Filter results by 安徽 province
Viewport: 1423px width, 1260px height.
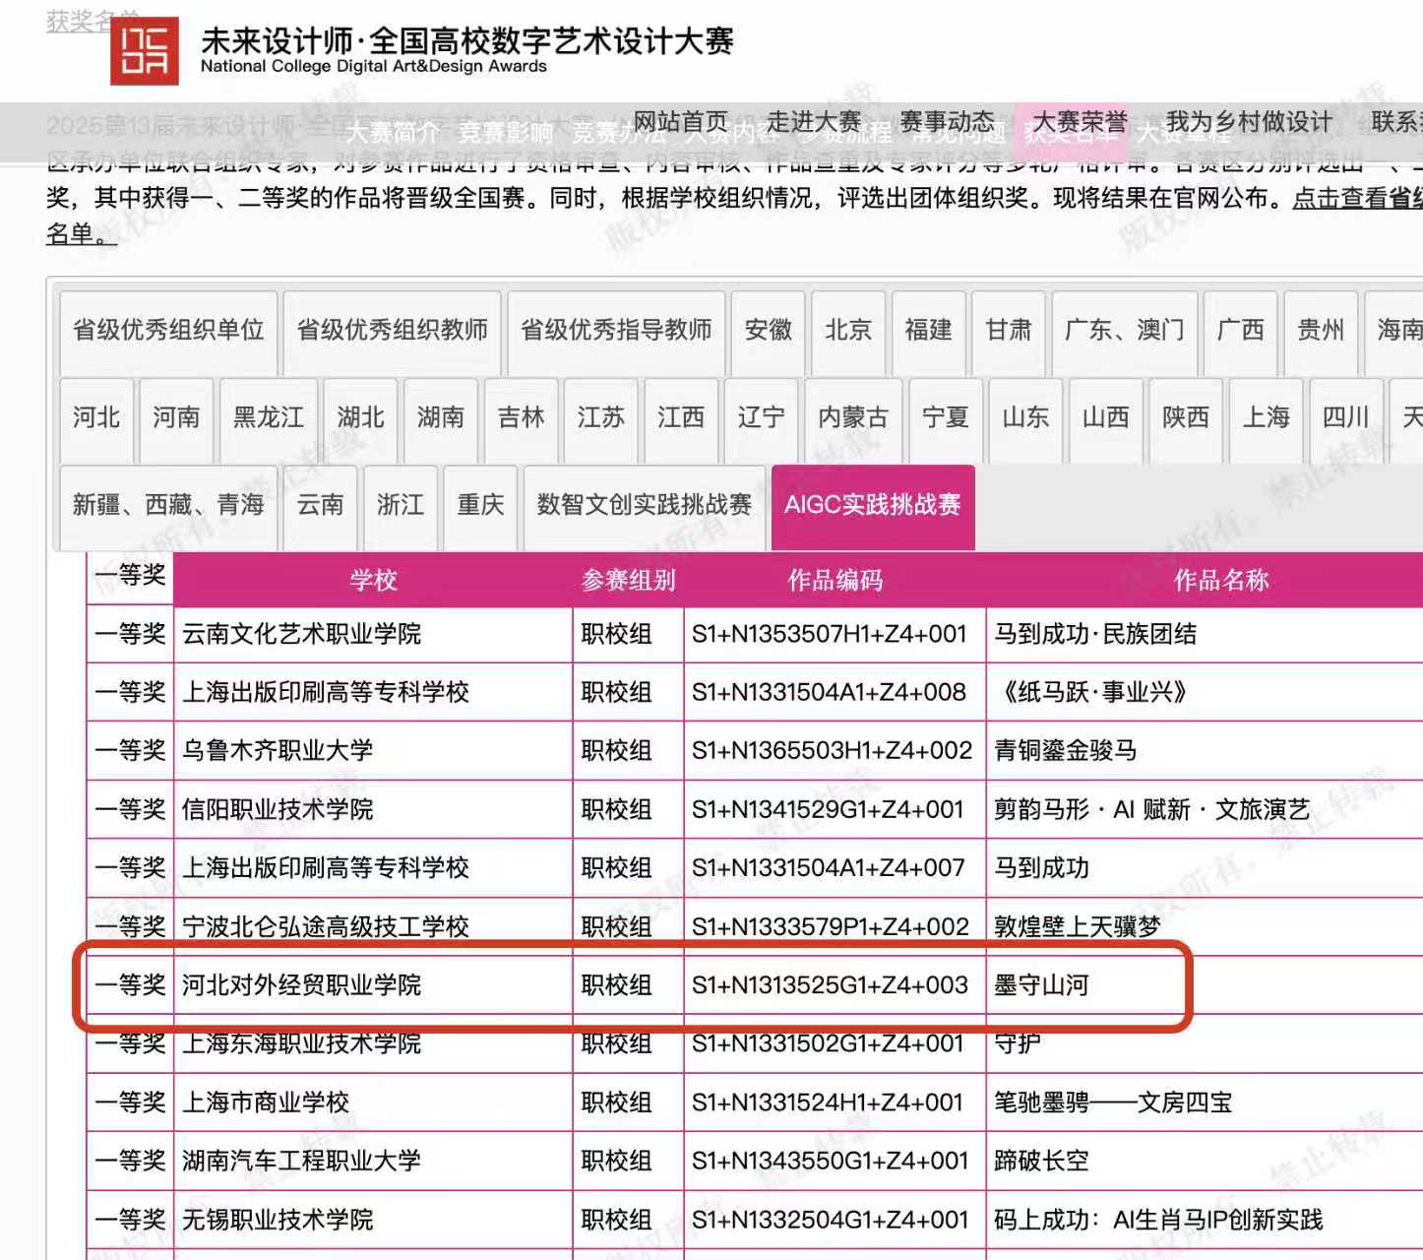(768, 331)
